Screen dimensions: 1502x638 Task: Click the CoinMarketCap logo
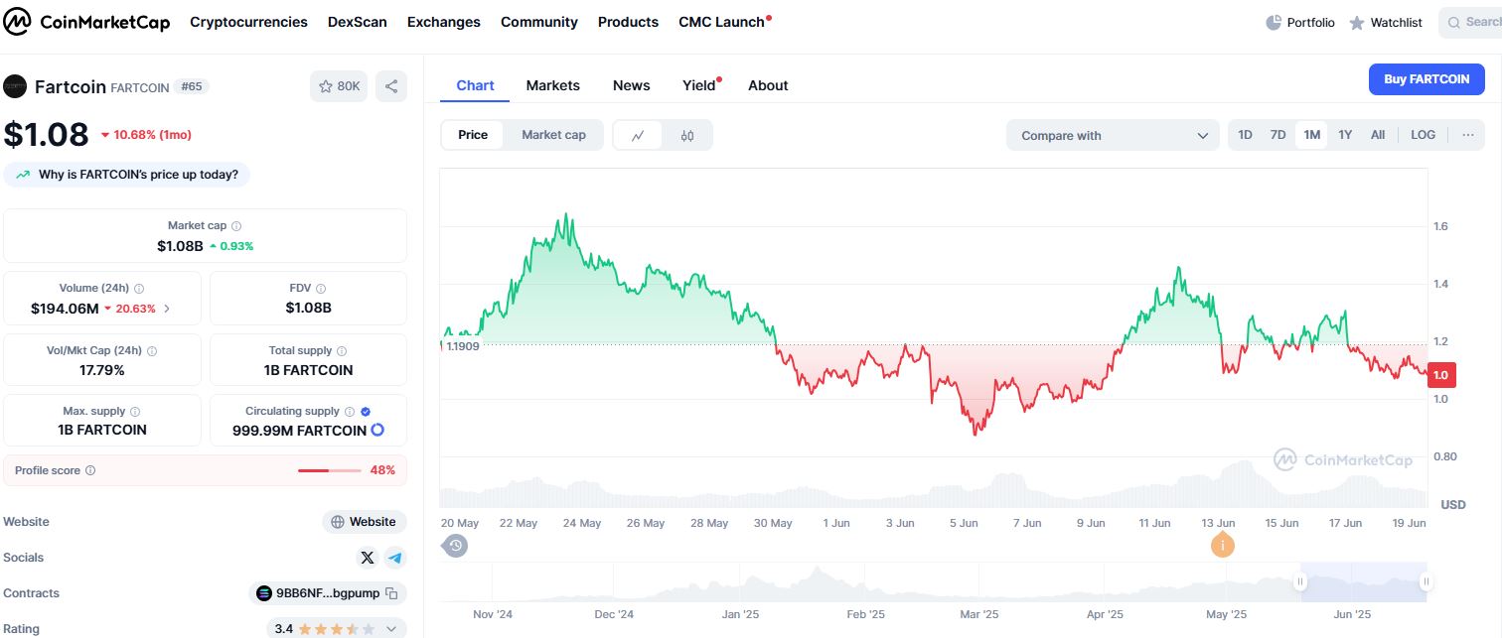point(88,22)
